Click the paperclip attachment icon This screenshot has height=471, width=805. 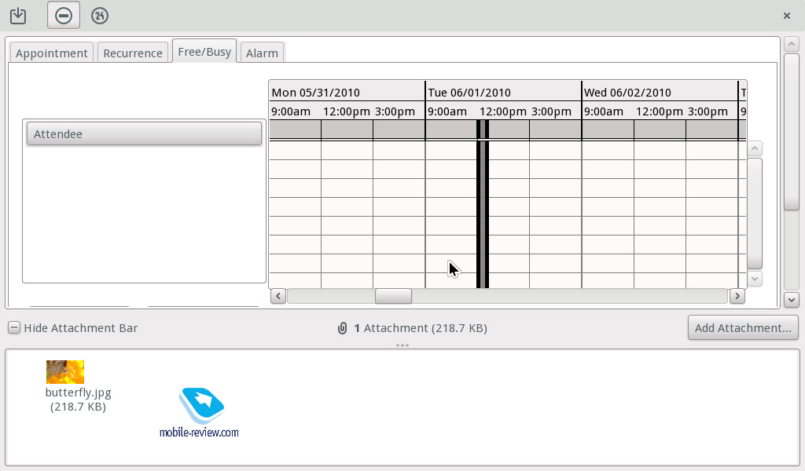pyautogui.click(x=342, y=328)
